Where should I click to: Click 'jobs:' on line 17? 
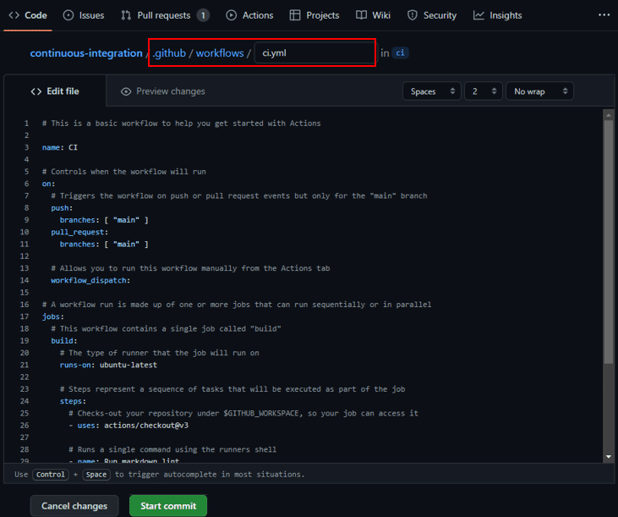52,316
